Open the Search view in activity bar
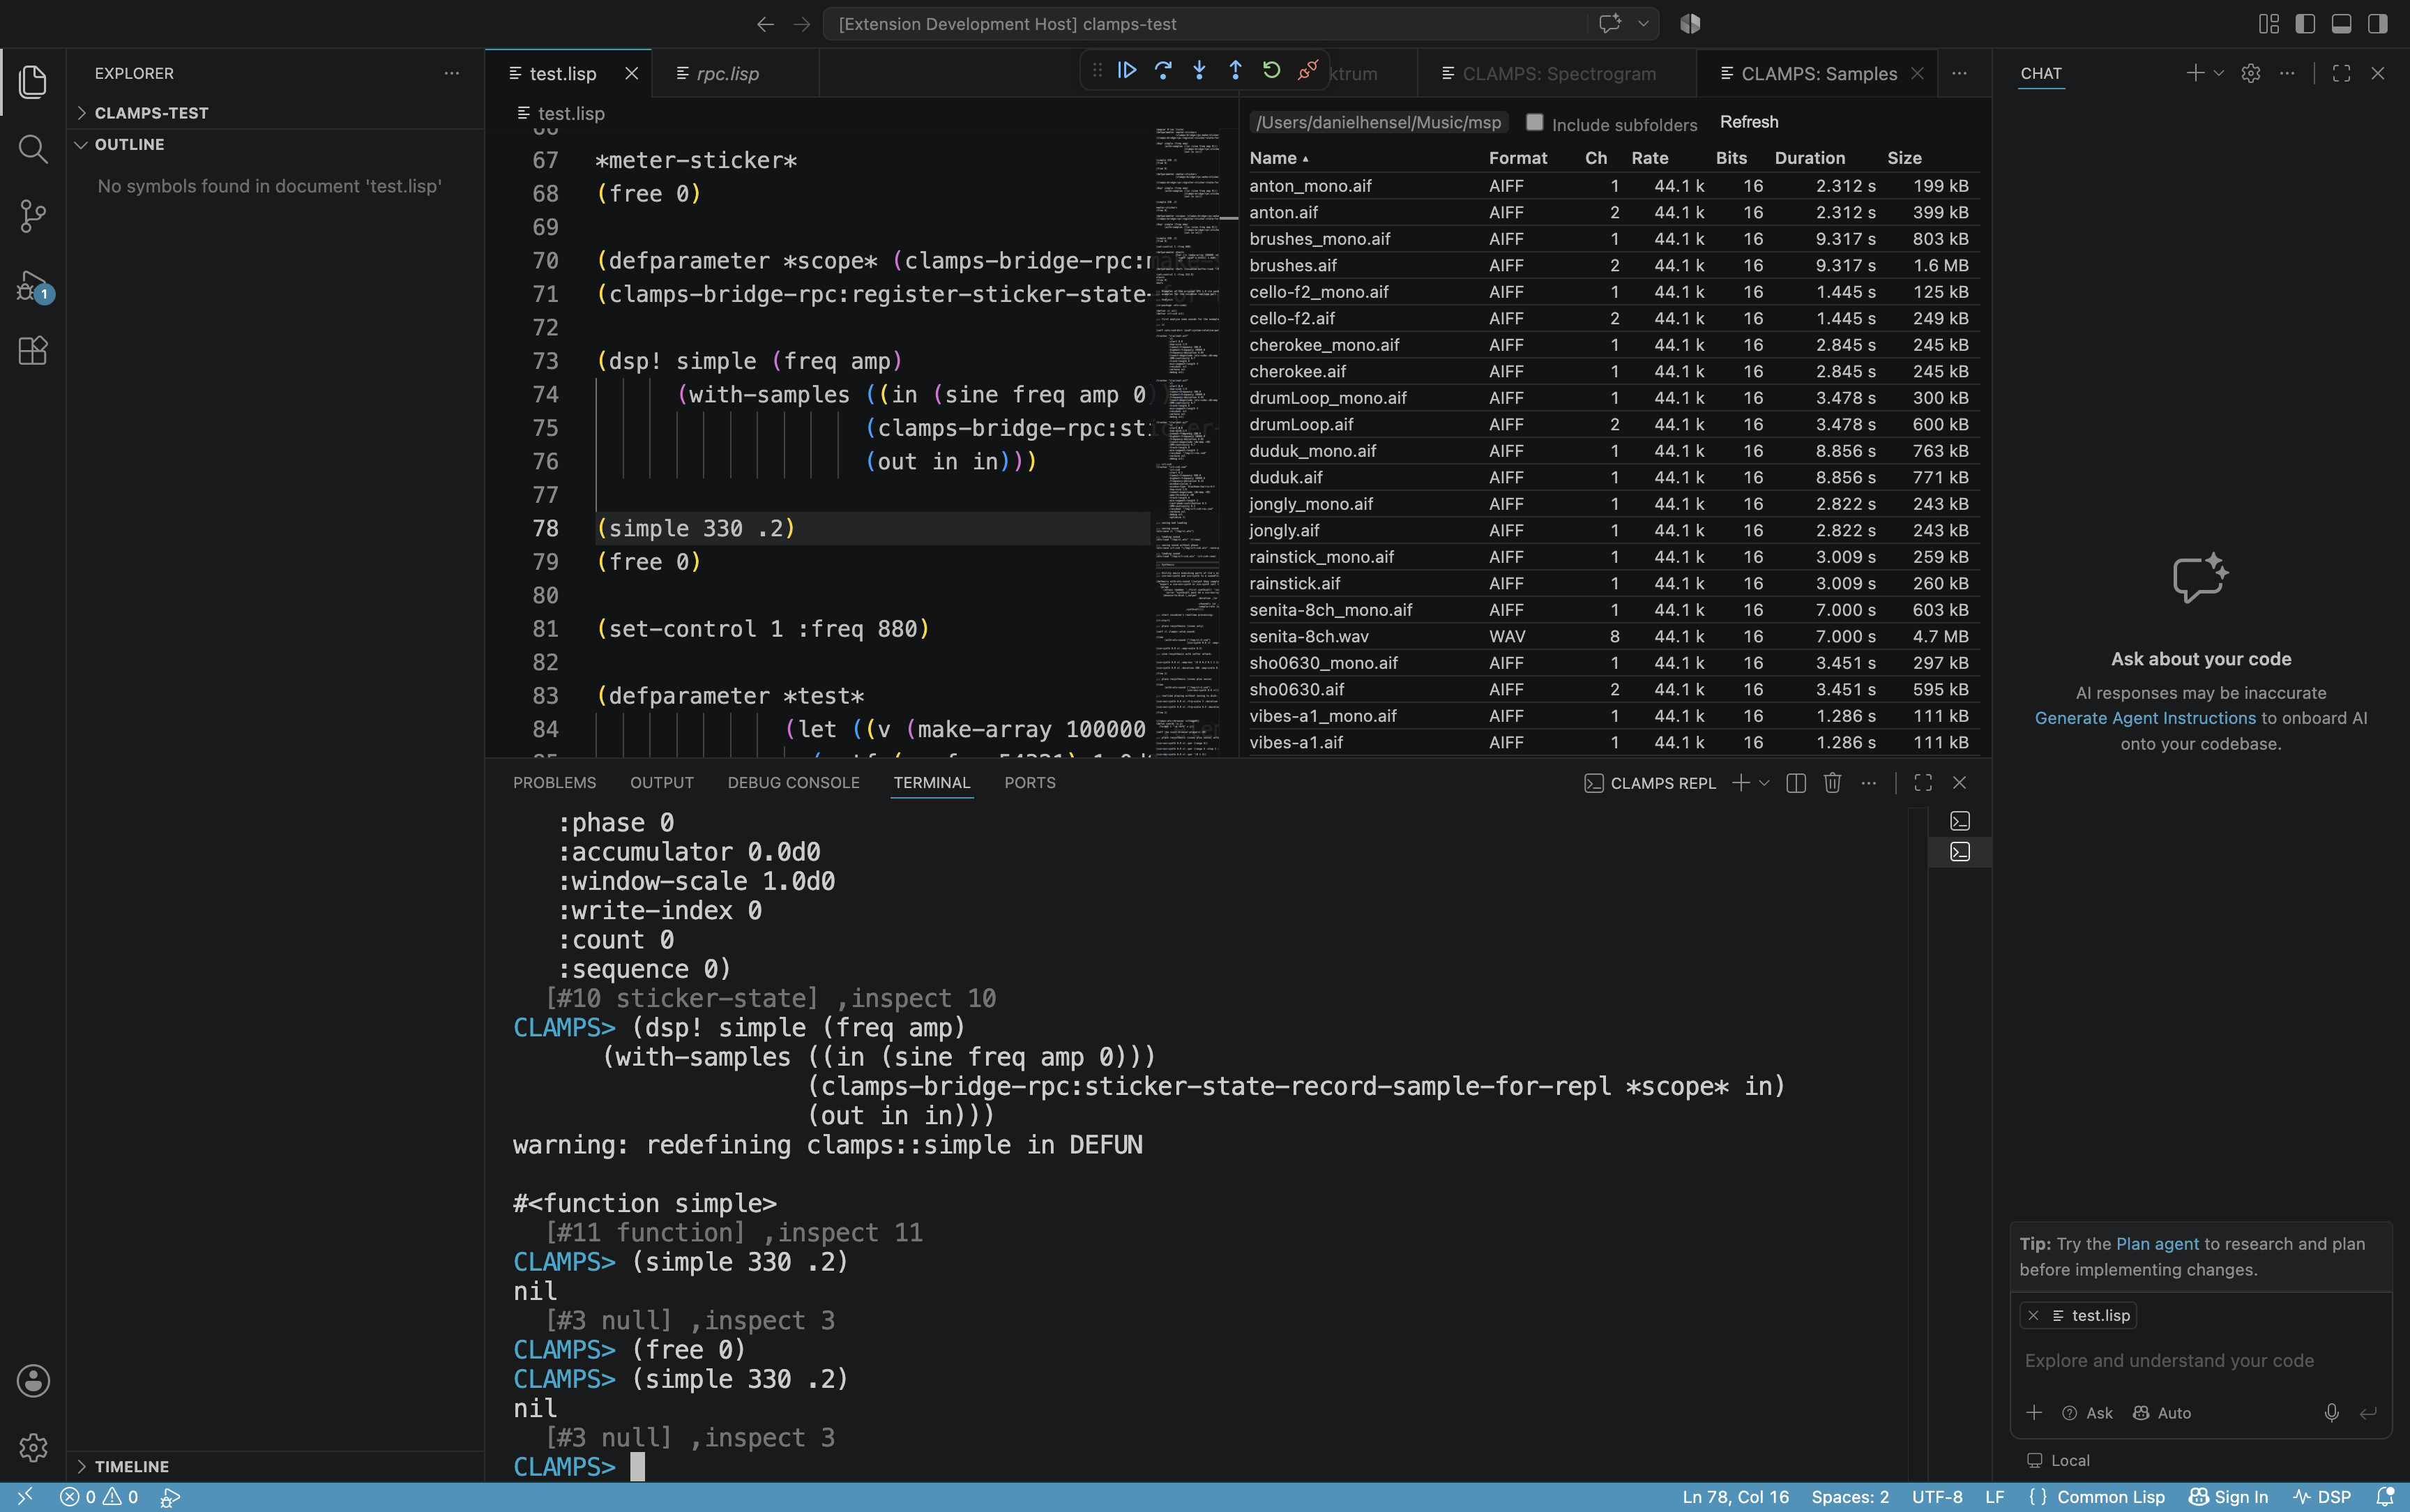 click(x=33, y=149)
